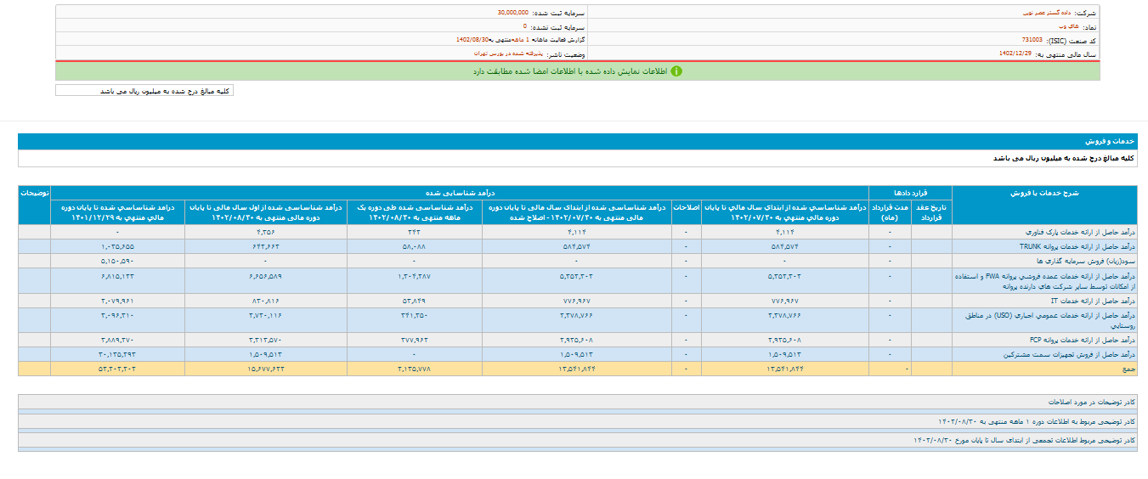Click the ISIC industry code 731003
This screenshot has height=479, width=1148.
coord(1032,40)
